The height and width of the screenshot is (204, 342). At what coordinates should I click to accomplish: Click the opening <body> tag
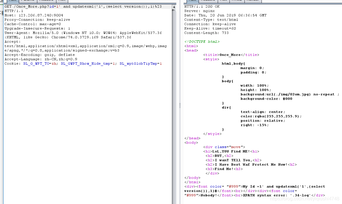[191, 143]
